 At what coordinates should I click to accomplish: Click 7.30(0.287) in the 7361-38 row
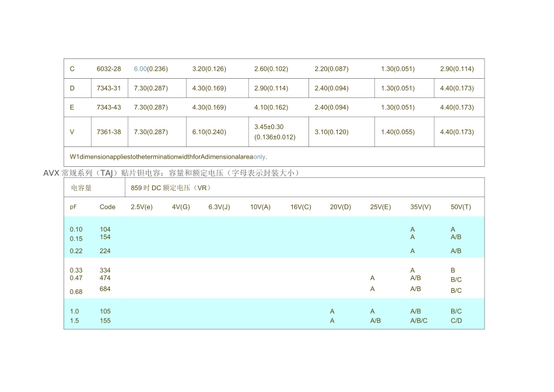tap(150, 132)
